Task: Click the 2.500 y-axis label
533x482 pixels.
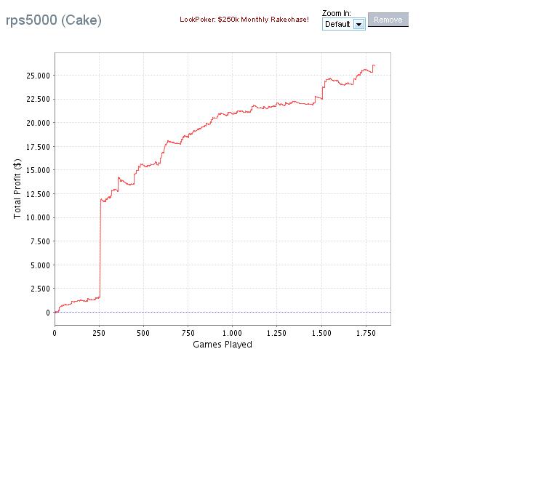Action: coord(40,288)
